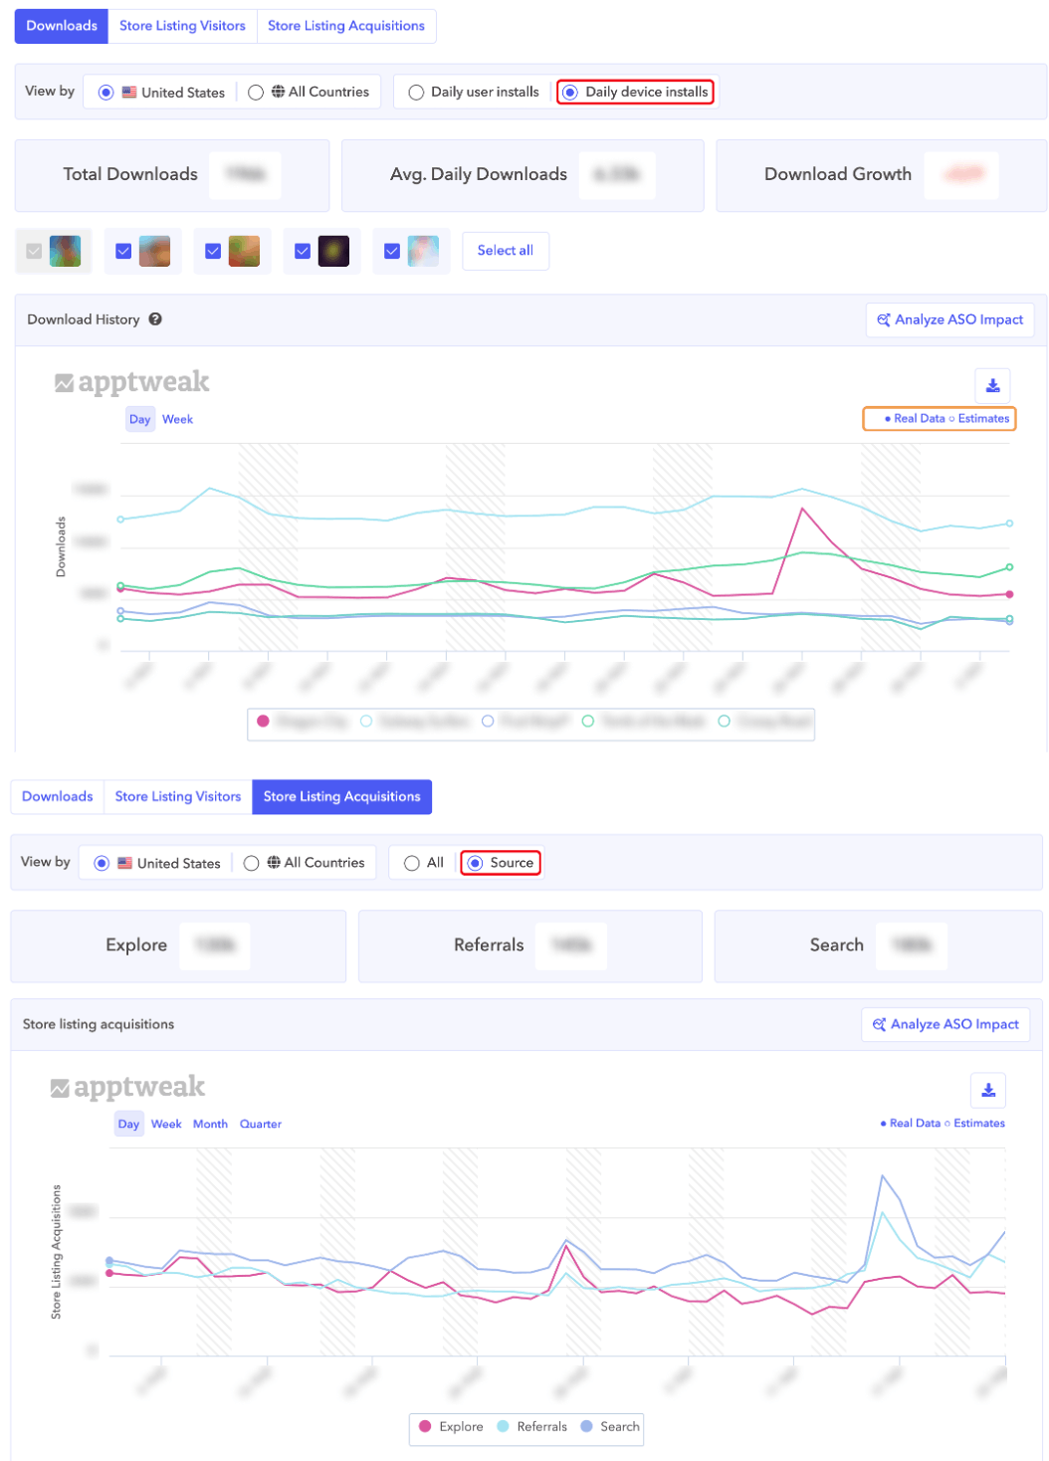The height and width of the screenshot is (1461, 1049).
Task: Toggle the pink Explore legend marker
Action: tap(425, 1426)
